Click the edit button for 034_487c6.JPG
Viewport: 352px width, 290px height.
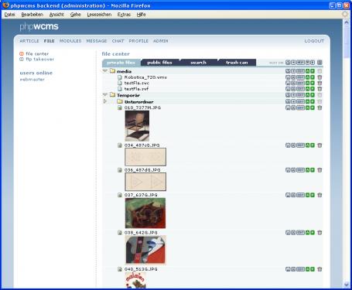[x=300, y=145]
